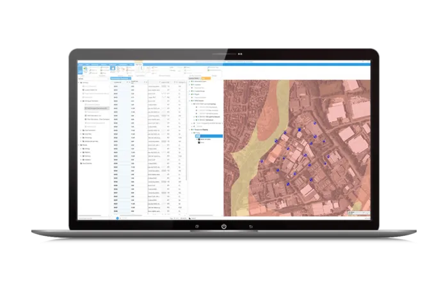Collapse the expanded group in the left tree
448x291 pixels.
click(x=79, y=101)
